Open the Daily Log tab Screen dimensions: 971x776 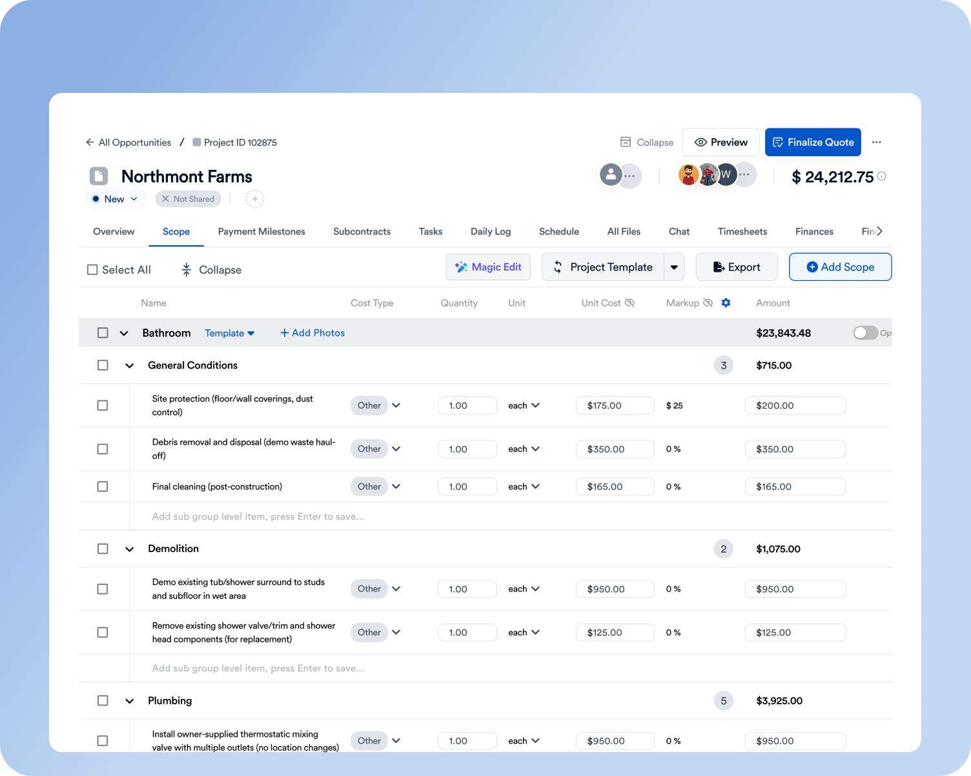491,231
